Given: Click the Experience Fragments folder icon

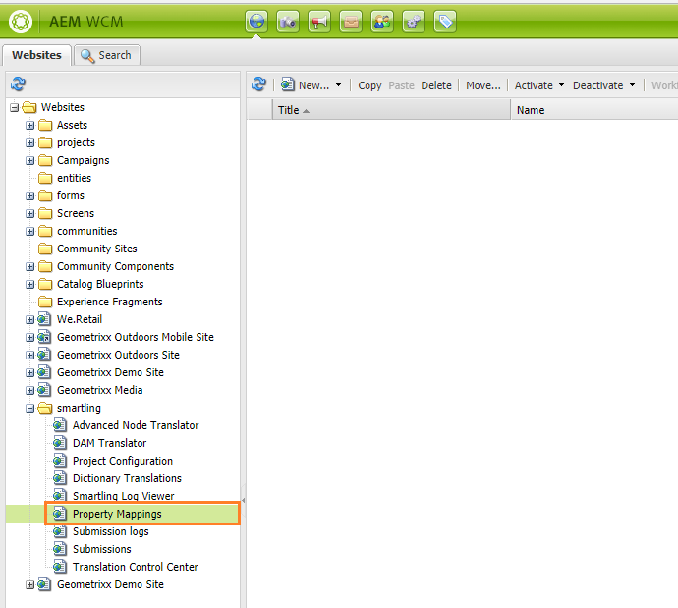Looking at the screenshot, I should point(45,302).
